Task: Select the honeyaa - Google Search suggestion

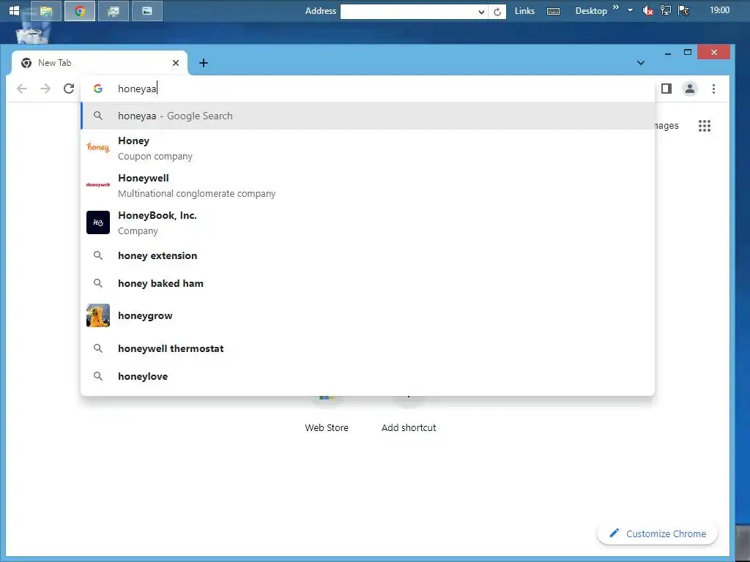Action: [368, 116]
